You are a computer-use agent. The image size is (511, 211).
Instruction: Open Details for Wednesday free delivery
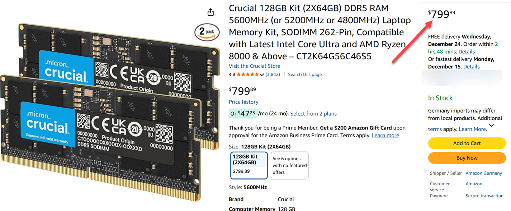tap(467, 51)
